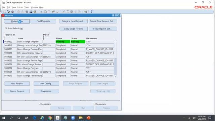215x121 pixels.
Task: Click the Find flashlight toolbar icon
Action: pyautogui.click(x=8, y=12)
